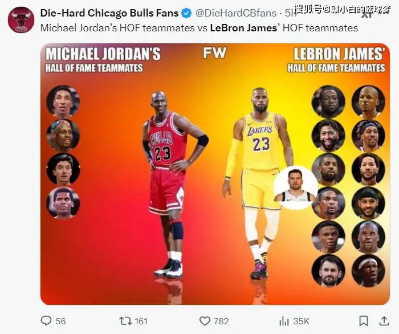Open the Die-Hard Chicago Bulls Fans profile name

click(109, 13)
